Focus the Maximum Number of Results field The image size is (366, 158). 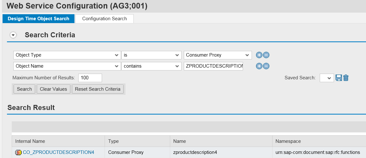point(90,78)
